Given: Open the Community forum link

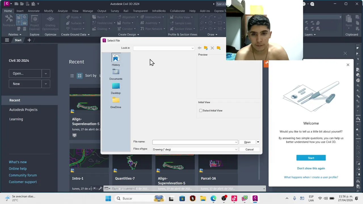Looking at the screenshot, I should [x=23, y=175].
